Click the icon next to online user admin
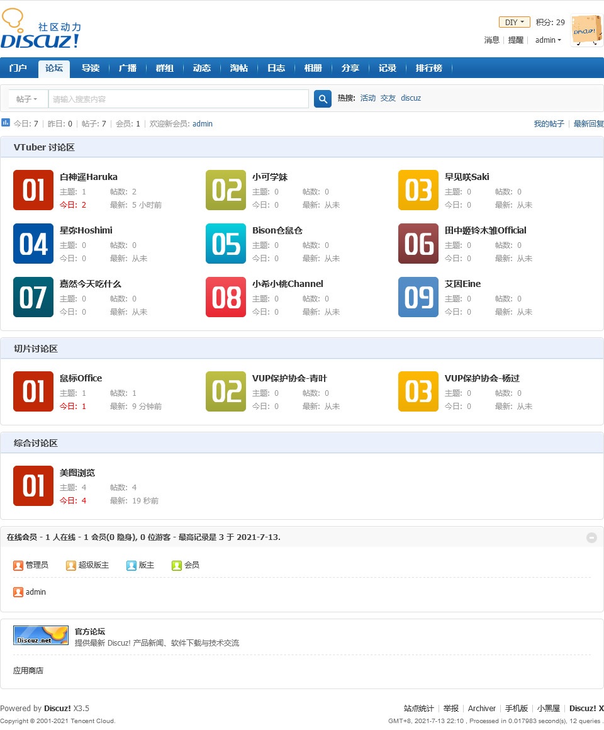Image resolution: width=604 pixels, height=730 pixels. [x=18, y=592]
